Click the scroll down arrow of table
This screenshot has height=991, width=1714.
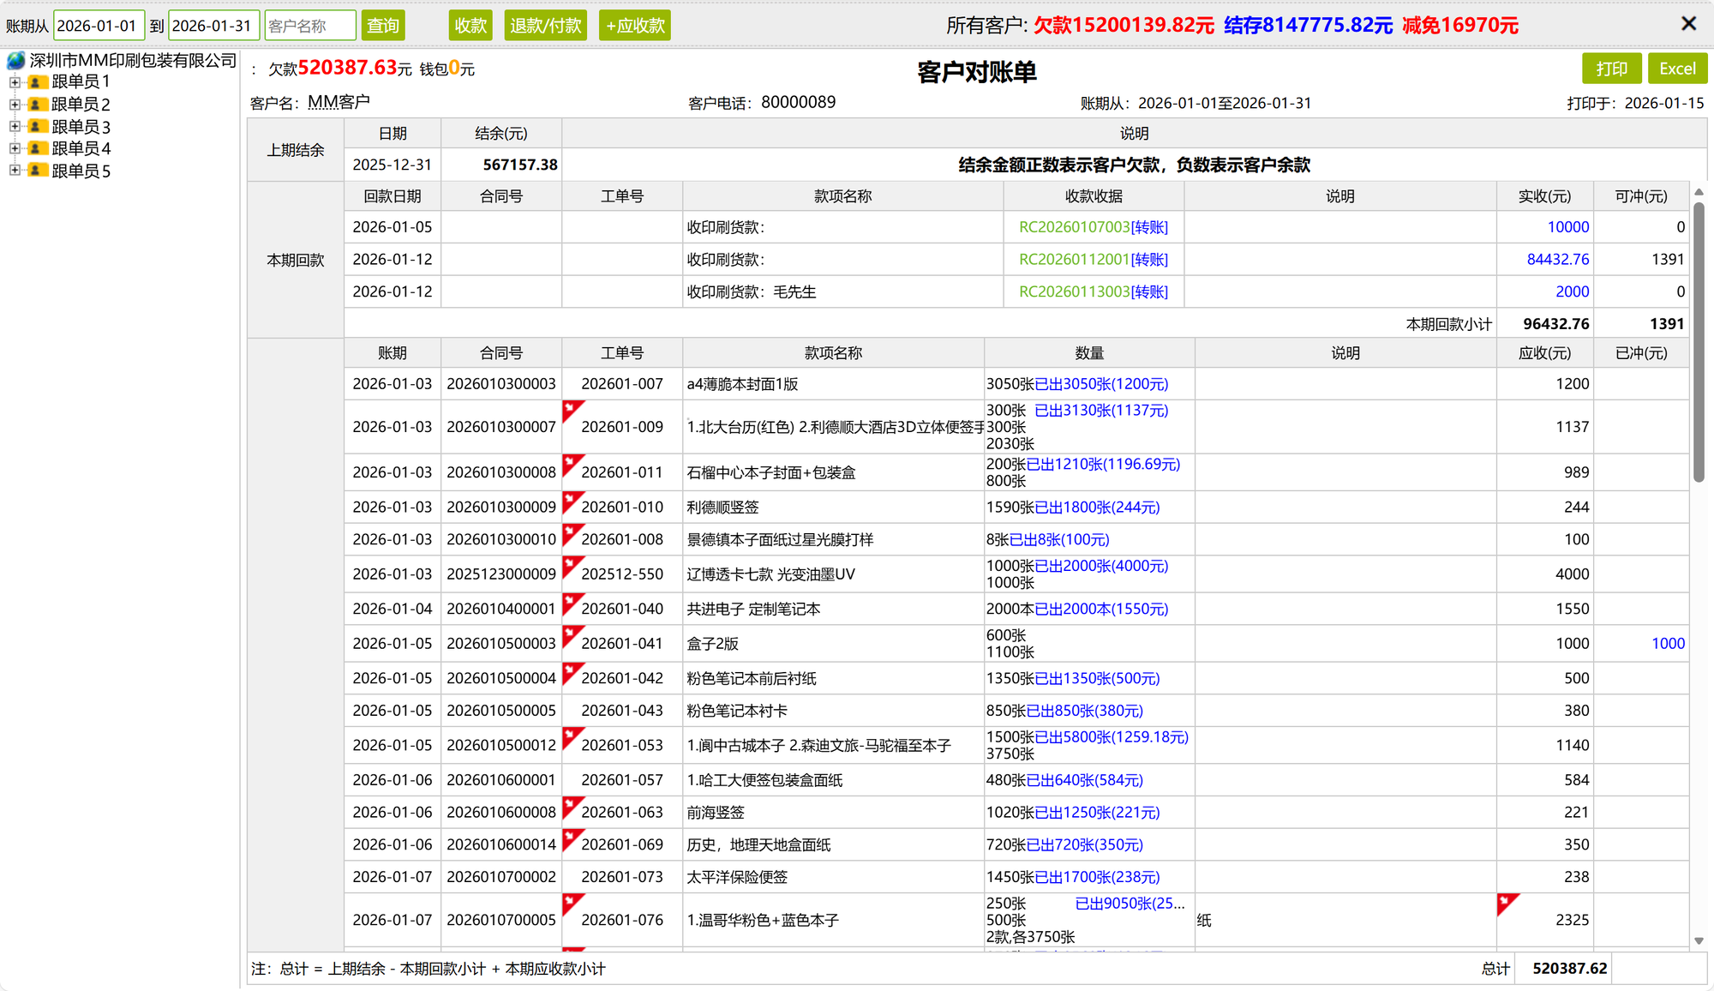point(1699,940)
